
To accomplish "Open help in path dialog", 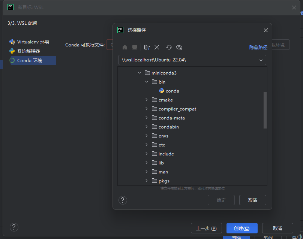I will pyautogui.click(x=123, y=200).
